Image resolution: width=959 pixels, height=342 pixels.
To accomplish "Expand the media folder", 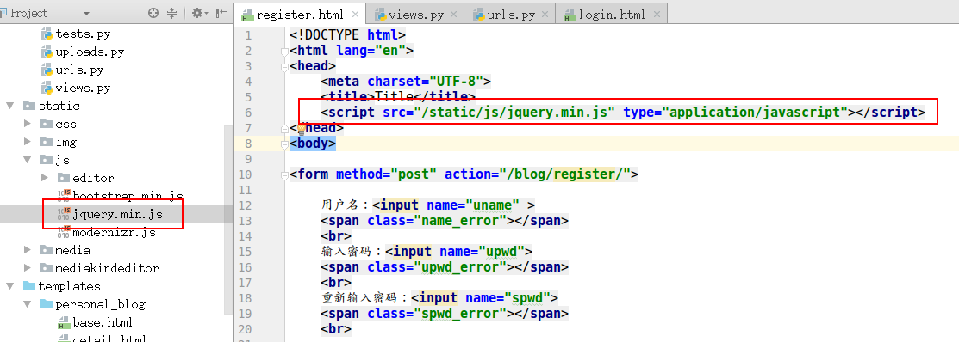I will pyautogui.click(x=27, y=250).
